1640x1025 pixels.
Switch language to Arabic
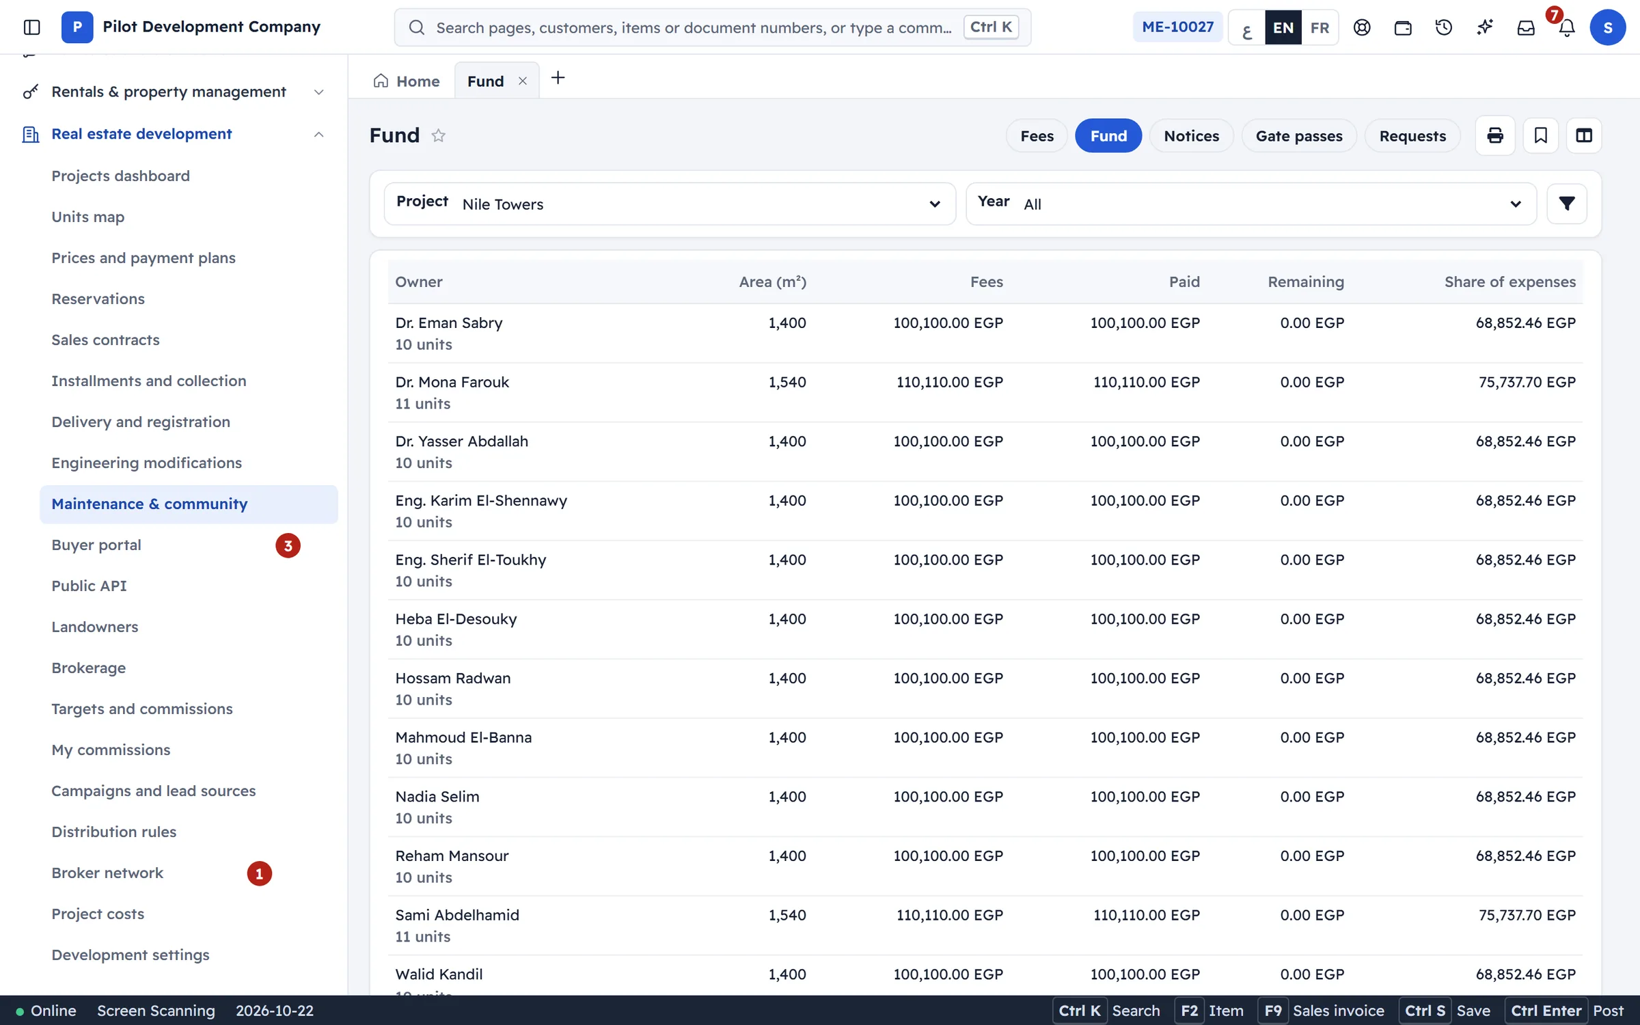tap(1247, 27)
